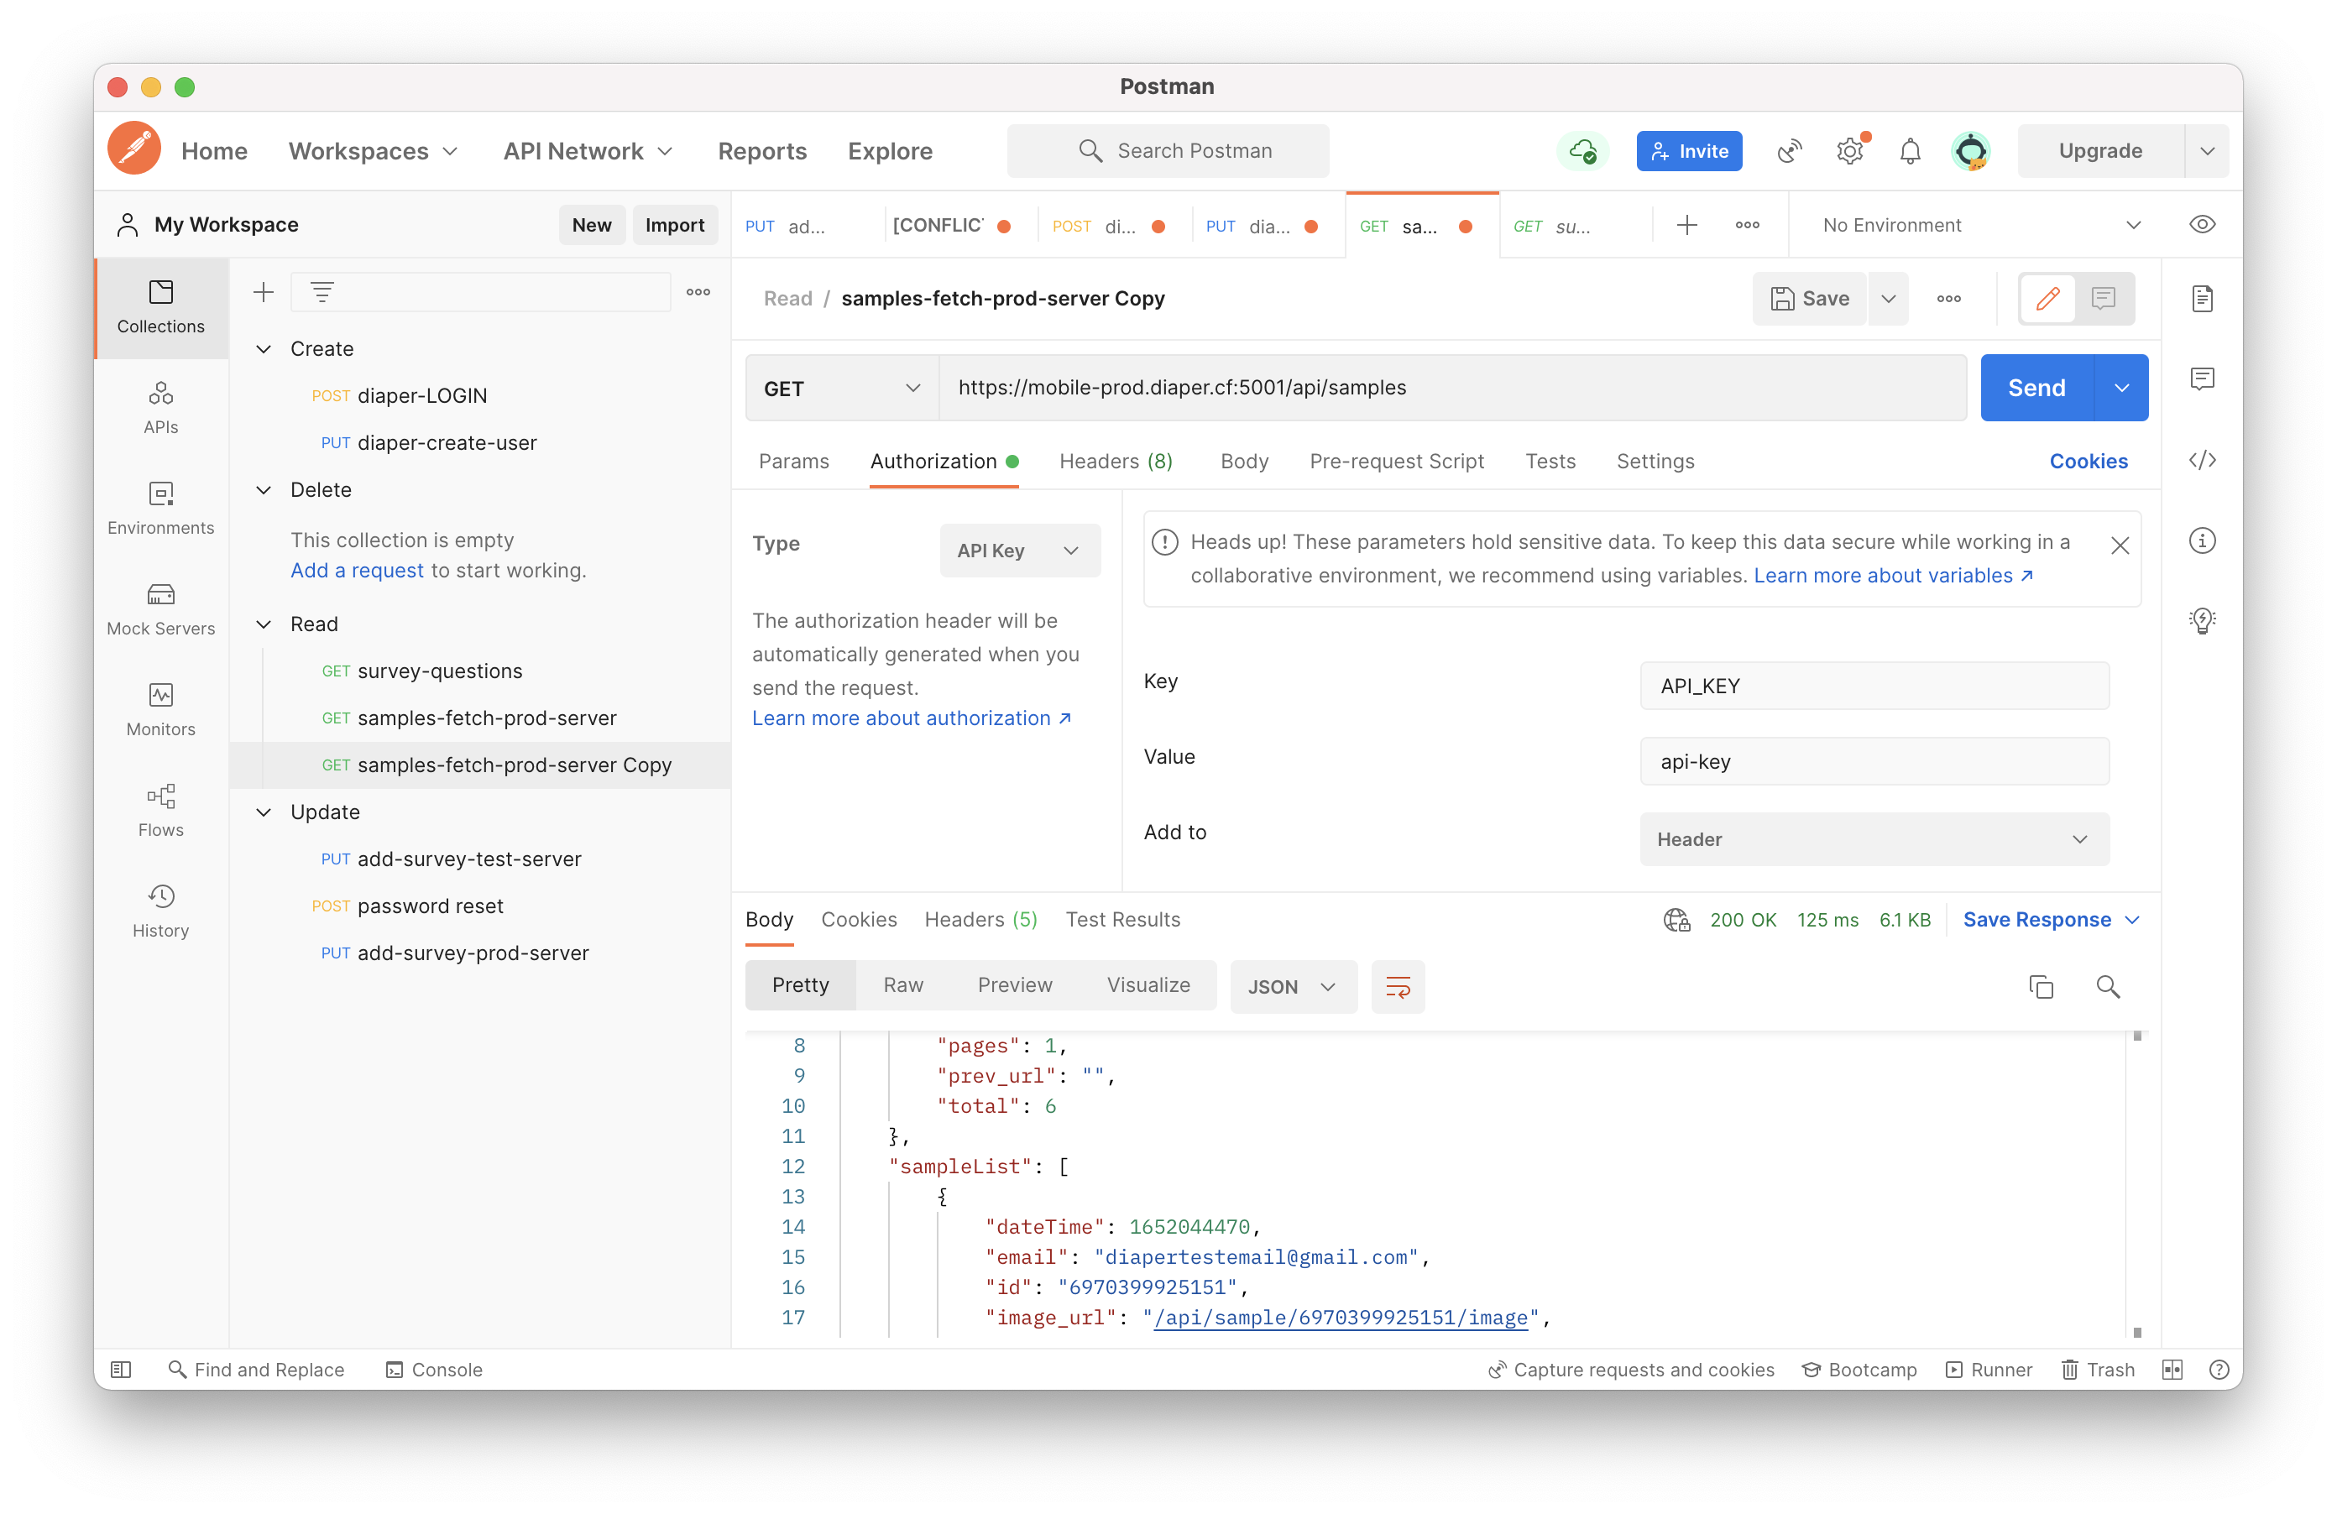Viewport: 2337px width, 1514px height.
Task: Open the Workspaces menu
Action: pos(374,151)
